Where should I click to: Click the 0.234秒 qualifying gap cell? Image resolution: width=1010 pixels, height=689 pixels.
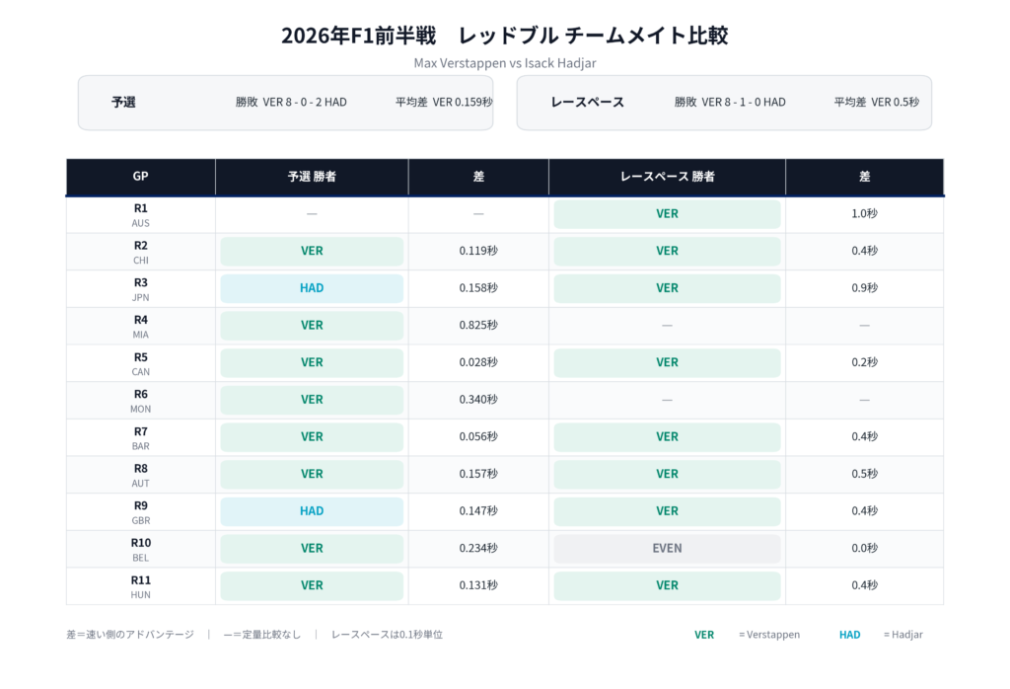tap(478, 549)
